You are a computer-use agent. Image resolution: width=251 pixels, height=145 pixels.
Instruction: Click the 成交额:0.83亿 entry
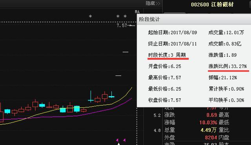[x=225, y=44]
